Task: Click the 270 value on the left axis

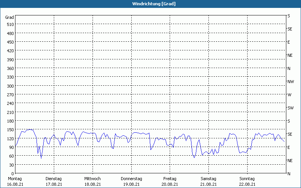Action: pos(11,95)
